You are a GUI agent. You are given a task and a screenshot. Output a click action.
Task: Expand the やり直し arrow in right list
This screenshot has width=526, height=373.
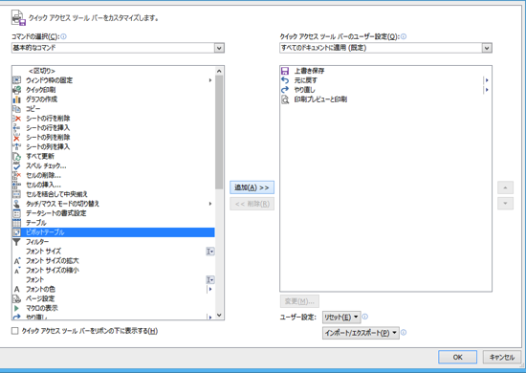487,90
